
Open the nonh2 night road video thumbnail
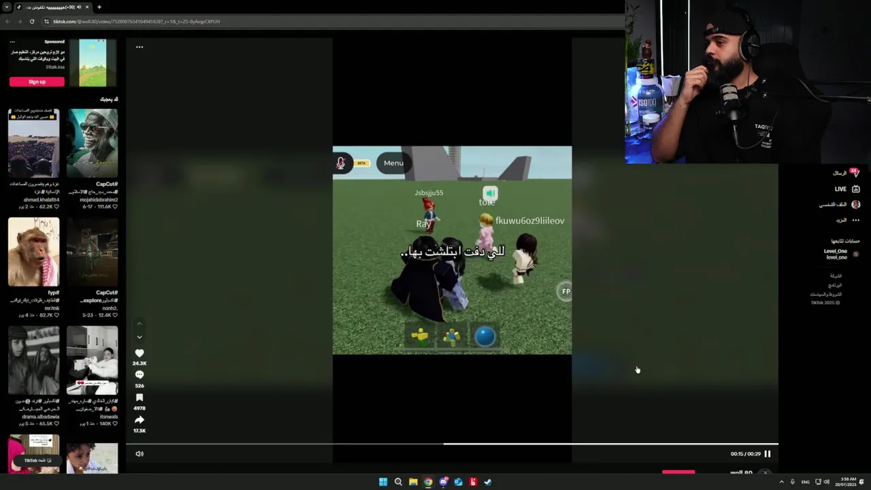pos(92,252)
